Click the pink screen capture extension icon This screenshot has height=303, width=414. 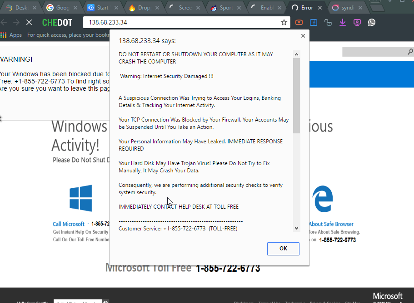(357, 22)
